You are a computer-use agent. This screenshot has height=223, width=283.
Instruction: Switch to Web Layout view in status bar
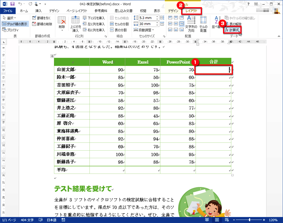point(227,220)
